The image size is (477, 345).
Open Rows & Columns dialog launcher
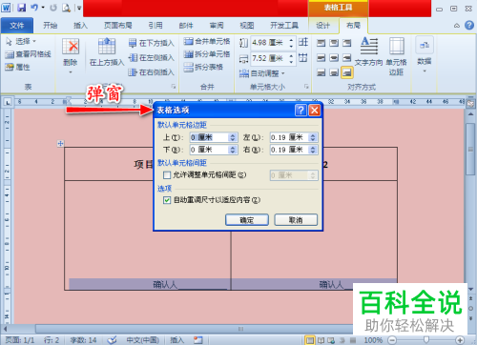[174, 87]
